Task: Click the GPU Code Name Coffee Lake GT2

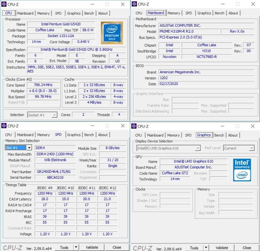Action: (x=175, y=173)
